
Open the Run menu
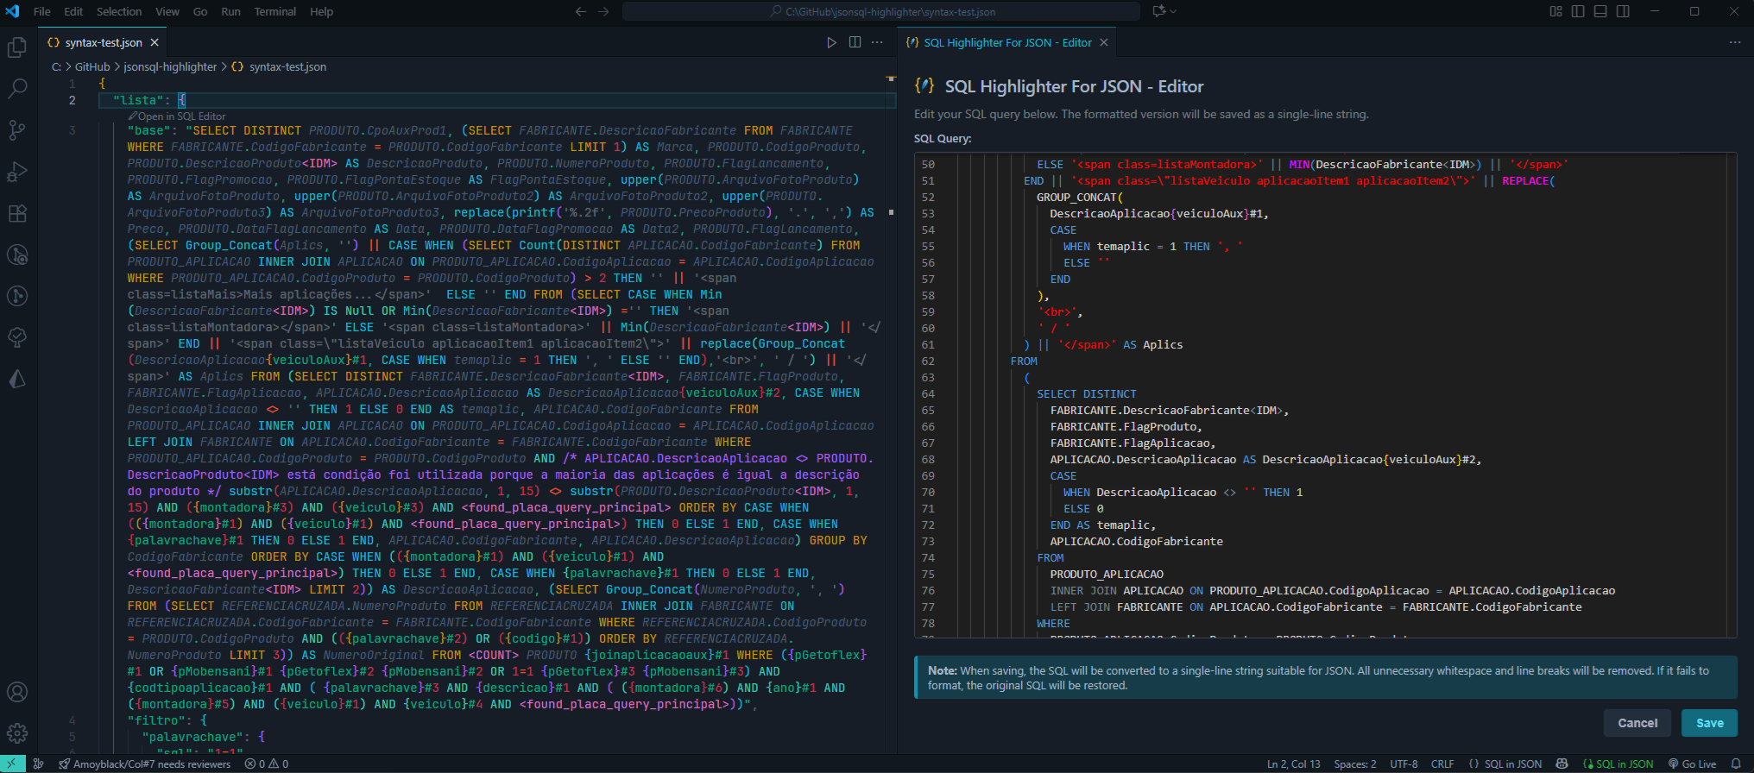tap(230, 11)
